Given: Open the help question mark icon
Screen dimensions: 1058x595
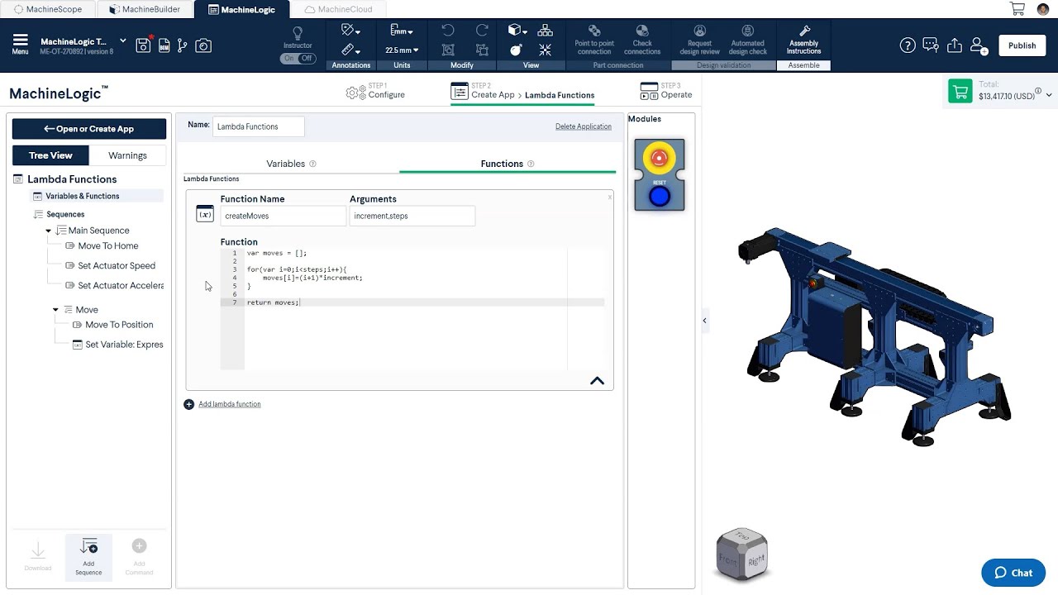Looking at the screenshot, I should click(908, 45).
